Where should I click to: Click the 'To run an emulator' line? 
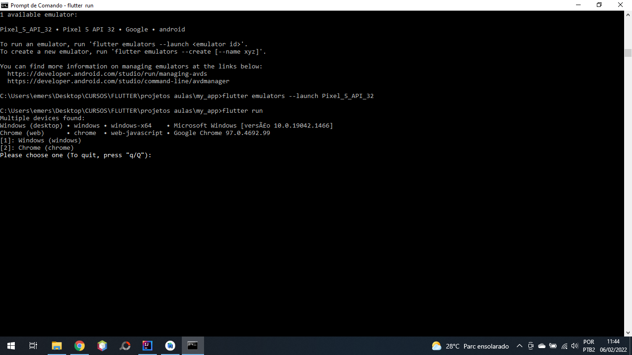point(124,44)
